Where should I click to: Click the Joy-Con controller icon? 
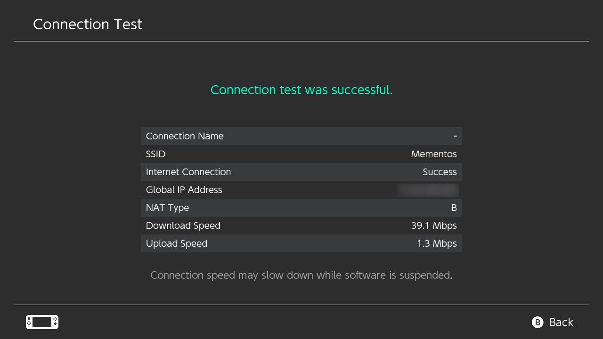pyautogui.click(x=42, y=322)
